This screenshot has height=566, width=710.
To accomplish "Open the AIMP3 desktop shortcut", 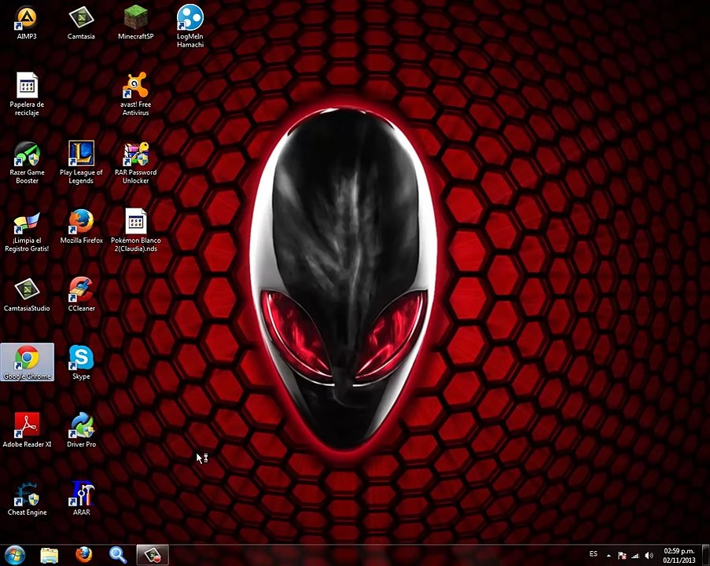I will pos(27,18).
